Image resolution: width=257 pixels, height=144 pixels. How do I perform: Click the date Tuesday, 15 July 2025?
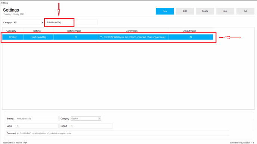coord(14,14)
